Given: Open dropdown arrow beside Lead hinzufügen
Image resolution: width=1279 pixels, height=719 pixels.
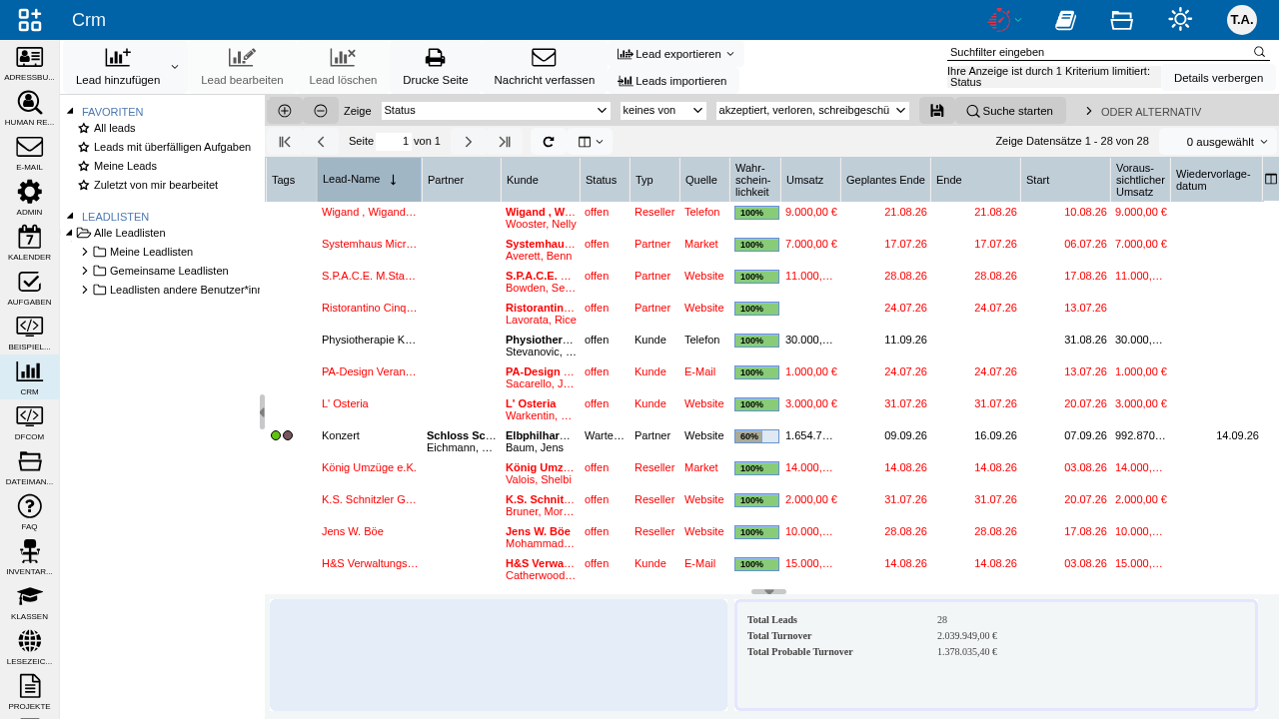Looking at the screenshot, I should click(x=175, y=67).
